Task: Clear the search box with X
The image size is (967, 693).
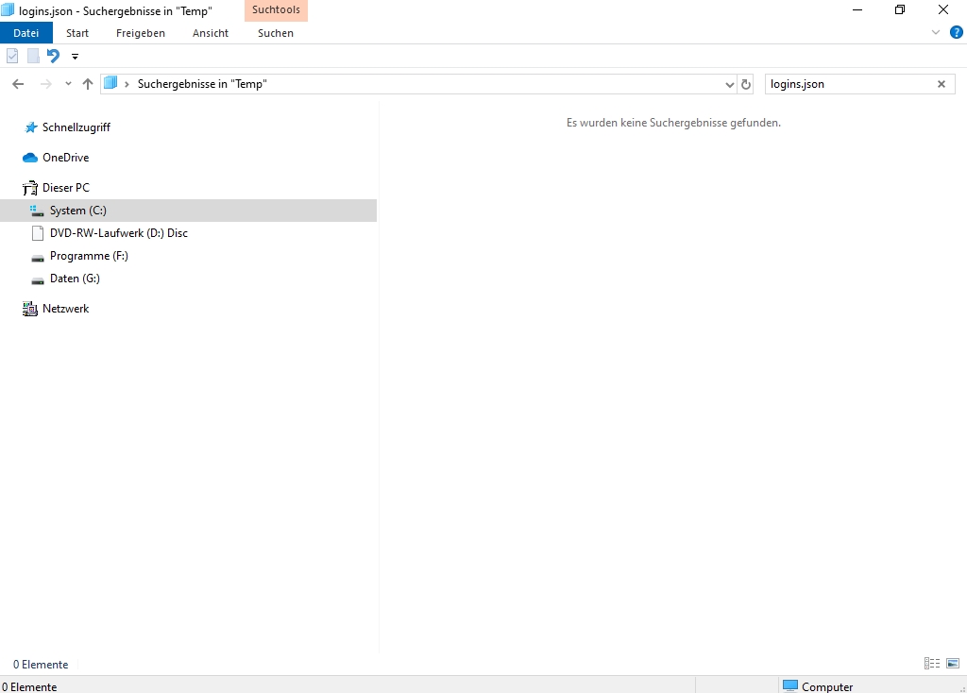Action: coord(942,84)
